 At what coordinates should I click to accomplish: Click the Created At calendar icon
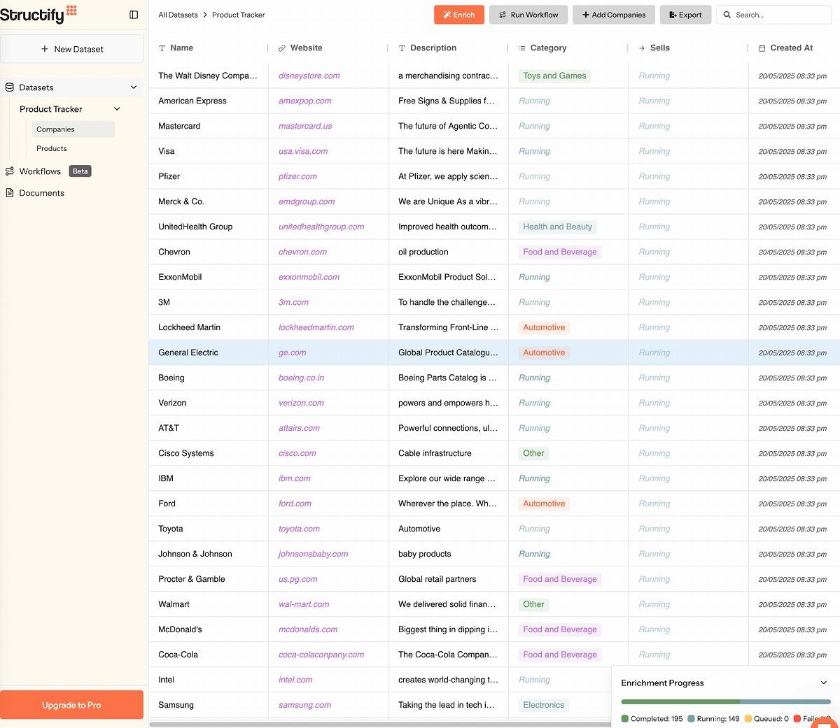tap(762, 48)
